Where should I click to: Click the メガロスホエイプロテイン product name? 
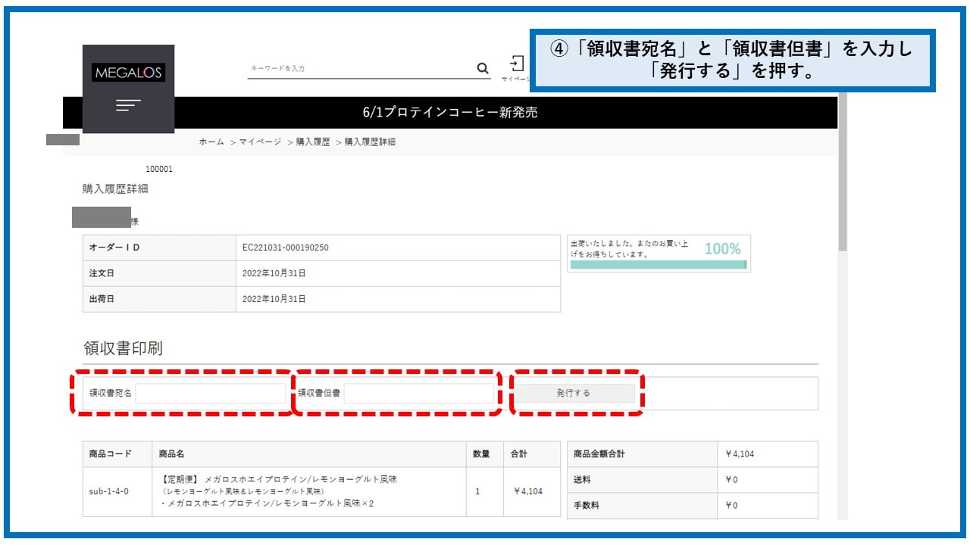[280, 480]
